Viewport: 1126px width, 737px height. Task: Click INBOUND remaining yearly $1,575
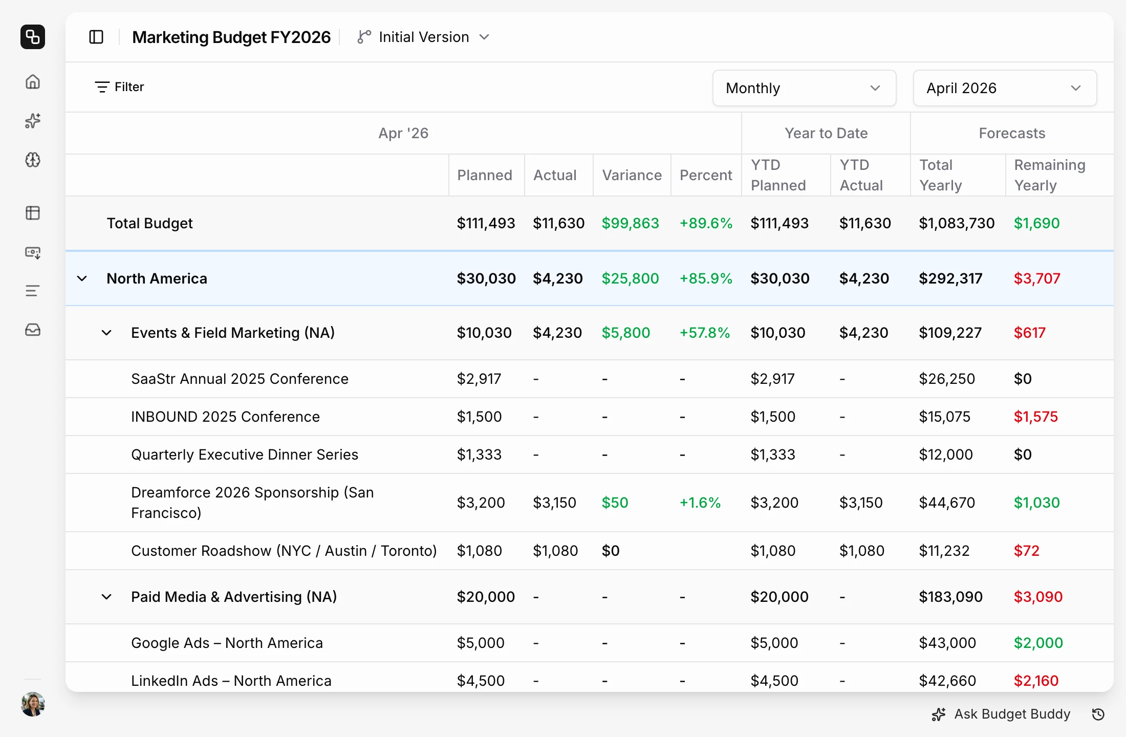1035,417
